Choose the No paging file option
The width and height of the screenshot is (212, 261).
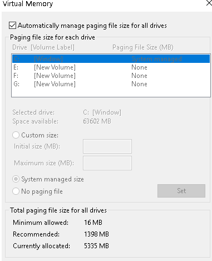[x=16, y=191]
